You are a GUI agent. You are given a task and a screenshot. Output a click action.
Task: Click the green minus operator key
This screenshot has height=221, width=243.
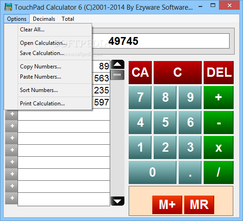218,123
